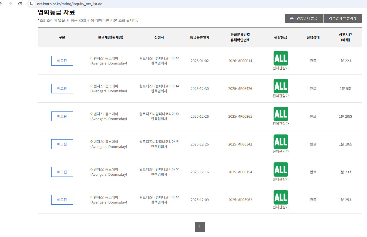Open Avengers: Doomsday title dated 2025-12-30
367x237 pixels.
(x=109, y=89)
